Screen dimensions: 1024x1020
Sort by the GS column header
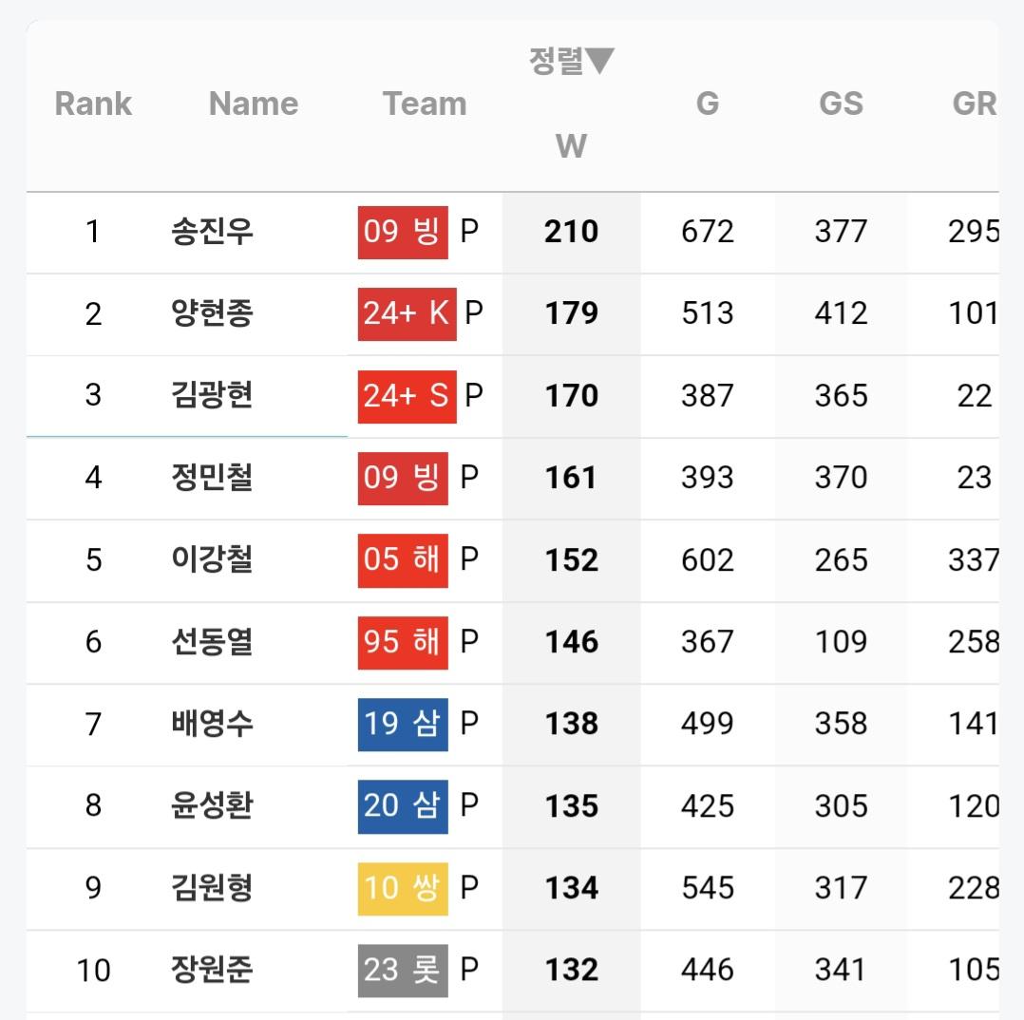(841, 104)
